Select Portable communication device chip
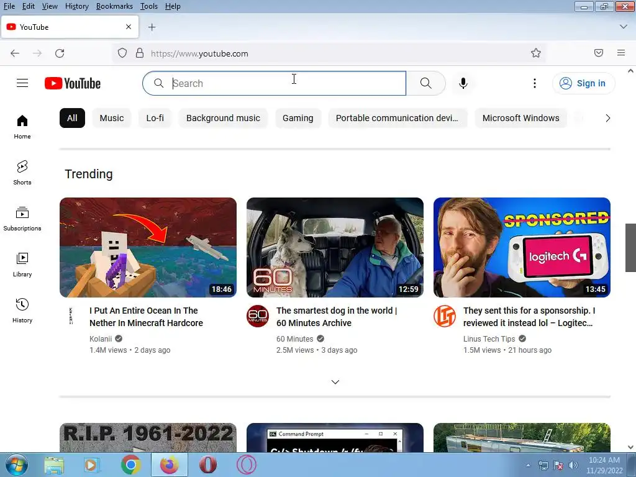636x477 pixels. click(397, 118)
